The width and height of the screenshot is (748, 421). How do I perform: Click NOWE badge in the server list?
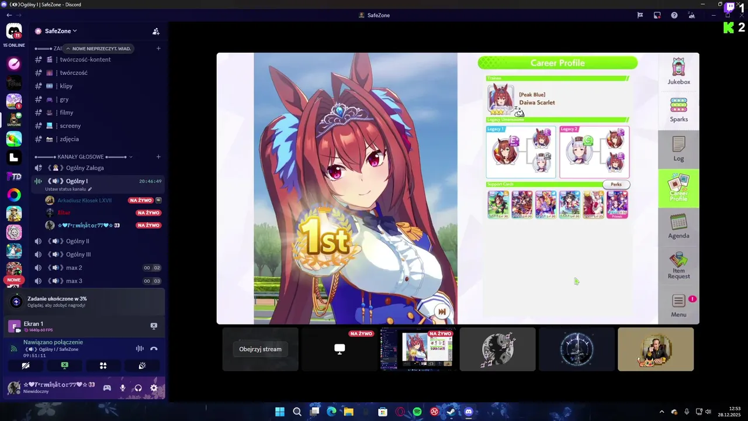[13, 280]
